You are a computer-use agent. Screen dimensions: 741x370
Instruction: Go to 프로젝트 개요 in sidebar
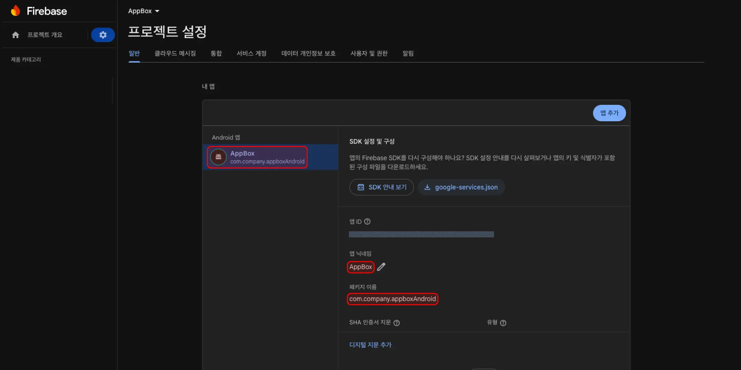[45, 35]
